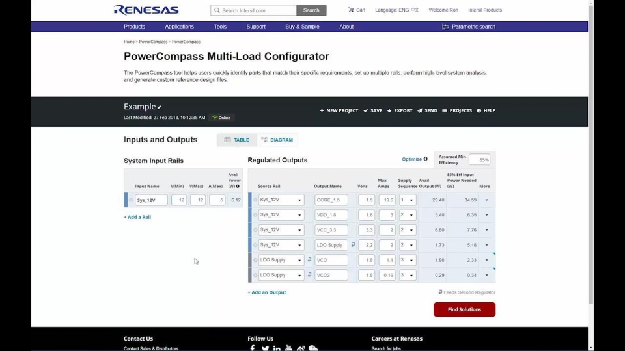Open the WeChat icon in Follow Us
Image resolution: width=625 pixels, height=351 pixels.
[x=313, y=348]
